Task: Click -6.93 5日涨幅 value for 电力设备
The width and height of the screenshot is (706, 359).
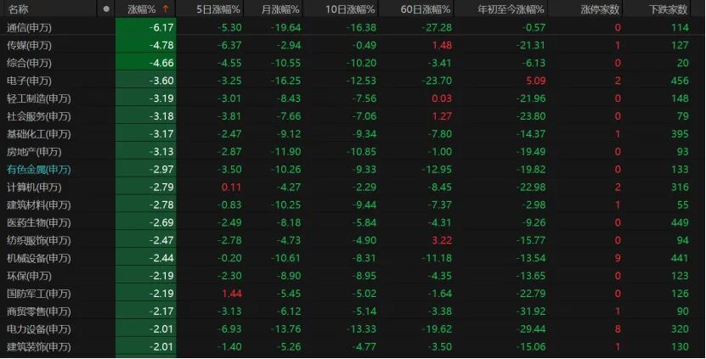Action: (x=229, y=329)
